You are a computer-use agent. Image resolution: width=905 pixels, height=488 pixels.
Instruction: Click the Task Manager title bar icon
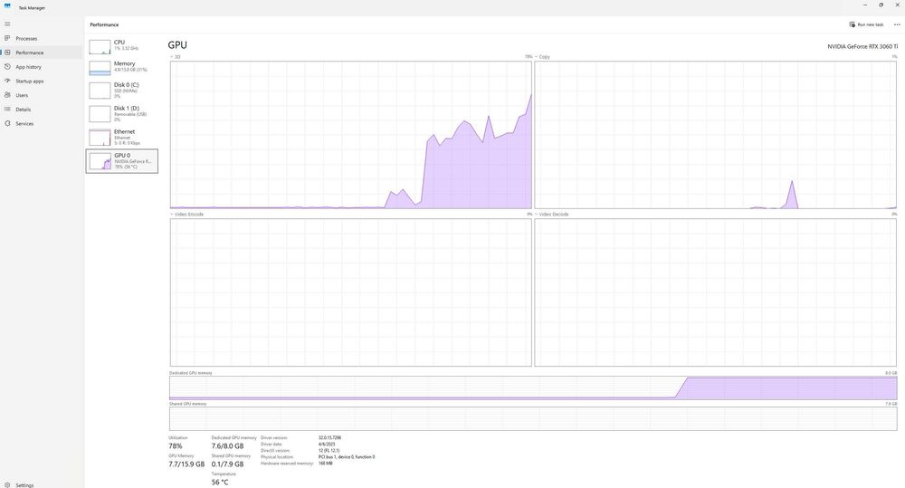7,7
